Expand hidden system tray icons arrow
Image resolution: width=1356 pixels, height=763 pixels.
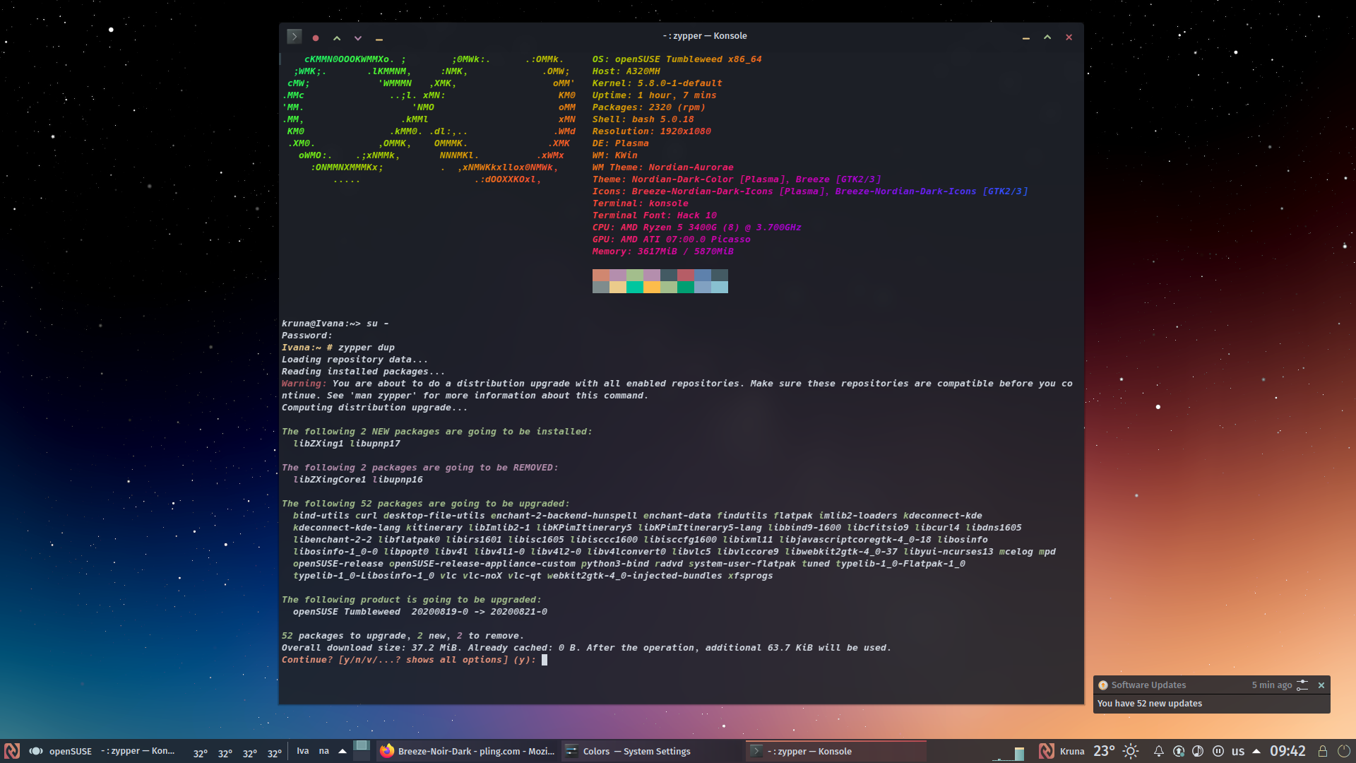[x=1256, y=751]
